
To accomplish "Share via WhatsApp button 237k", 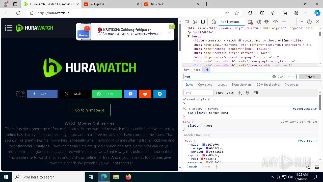I will (x=107, y=94).
